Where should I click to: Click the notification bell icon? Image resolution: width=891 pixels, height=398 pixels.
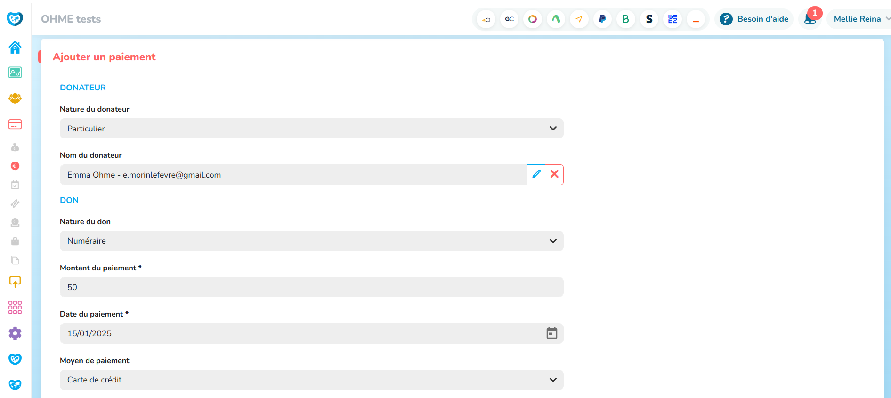[810, 19]
